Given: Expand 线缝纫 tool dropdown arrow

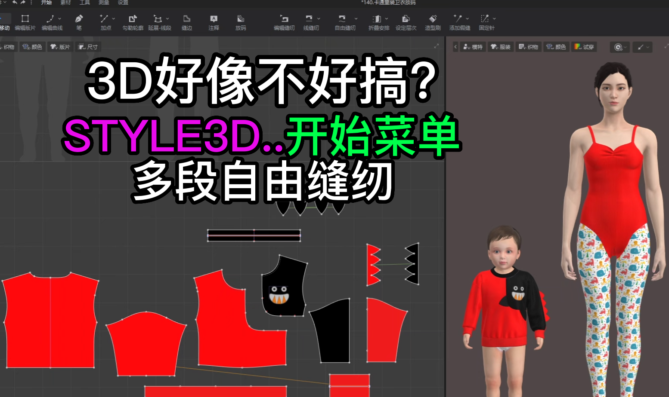Looking at the screenshot, I should coord(319,18).
